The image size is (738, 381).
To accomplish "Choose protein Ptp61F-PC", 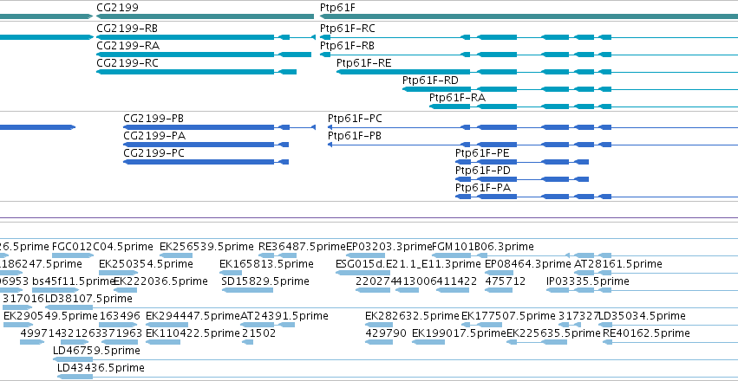I will click(x=532, y=127).
